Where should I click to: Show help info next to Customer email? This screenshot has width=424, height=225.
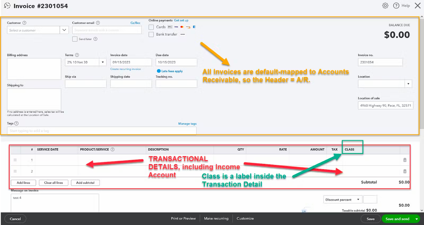tap(98, 23)
